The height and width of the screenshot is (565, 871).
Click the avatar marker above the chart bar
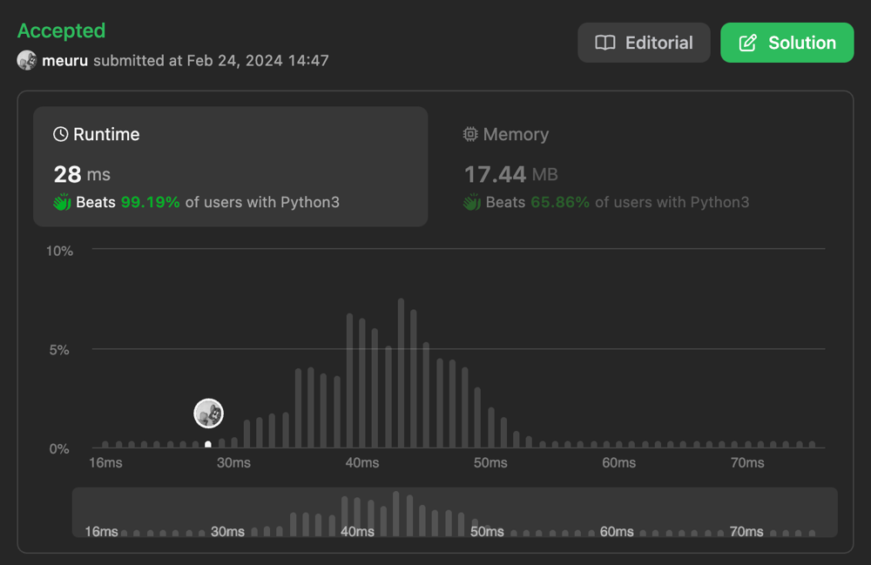pyautogui.click(x=209, y=414)
